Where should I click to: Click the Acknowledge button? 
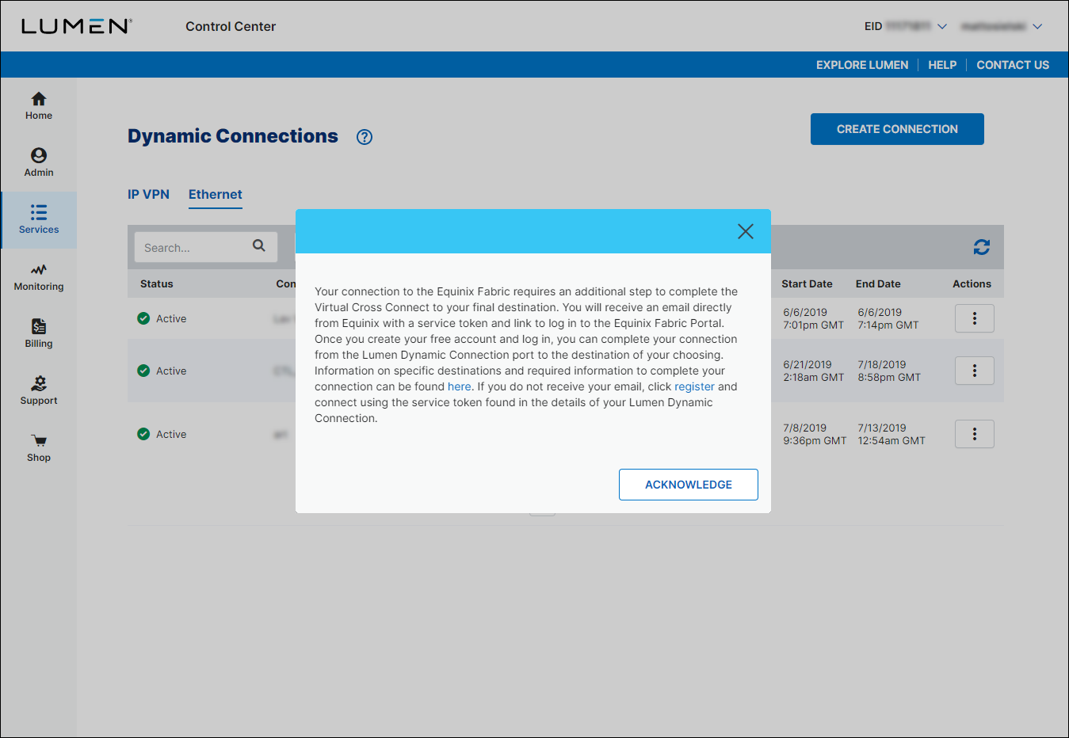689,485
